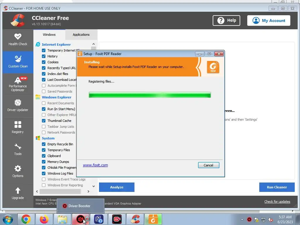Open the Registry cleaner
The width and height of the screenshot is (300, 225).
click(x=18, y=128)
